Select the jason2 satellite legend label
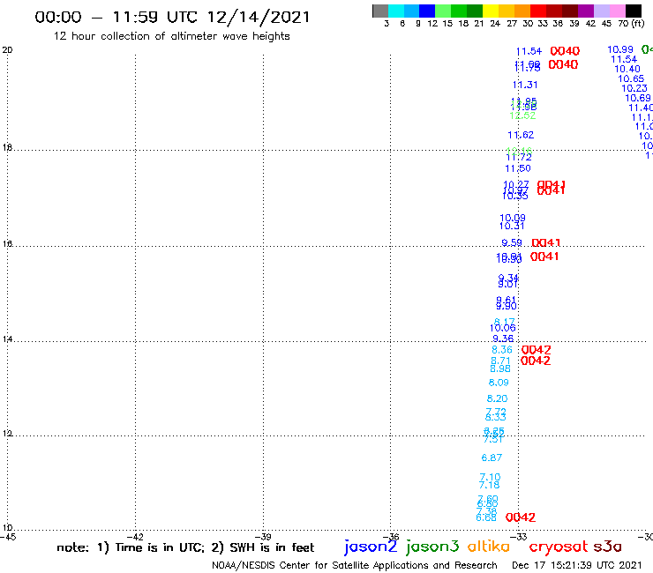Screen dimensions: 653x573 coord(371,547)
